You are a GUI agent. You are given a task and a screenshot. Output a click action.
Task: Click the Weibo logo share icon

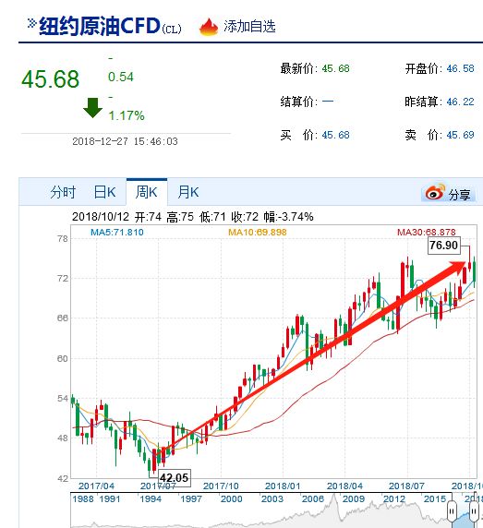[435, 192]
